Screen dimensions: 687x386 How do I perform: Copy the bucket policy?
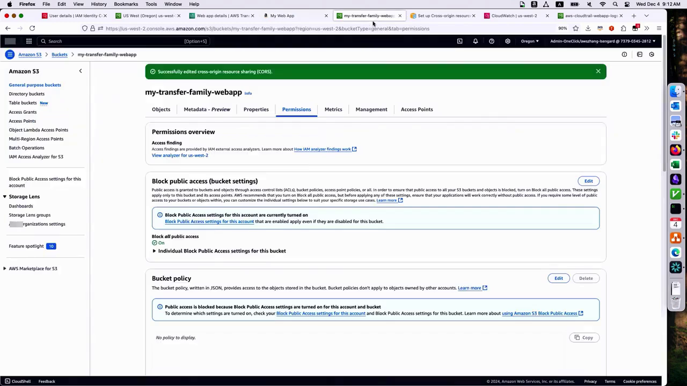coord(584,338)
